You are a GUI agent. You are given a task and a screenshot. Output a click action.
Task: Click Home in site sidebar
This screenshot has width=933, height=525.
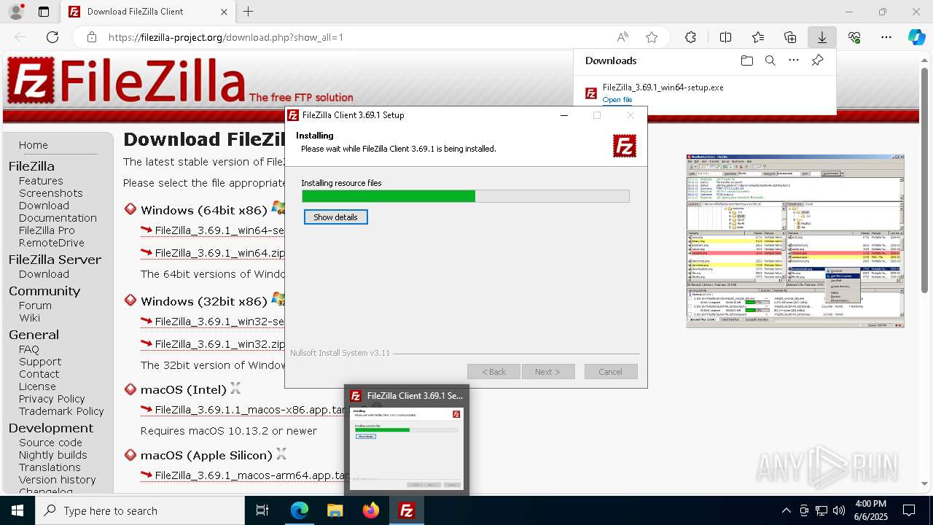[34, 145]
